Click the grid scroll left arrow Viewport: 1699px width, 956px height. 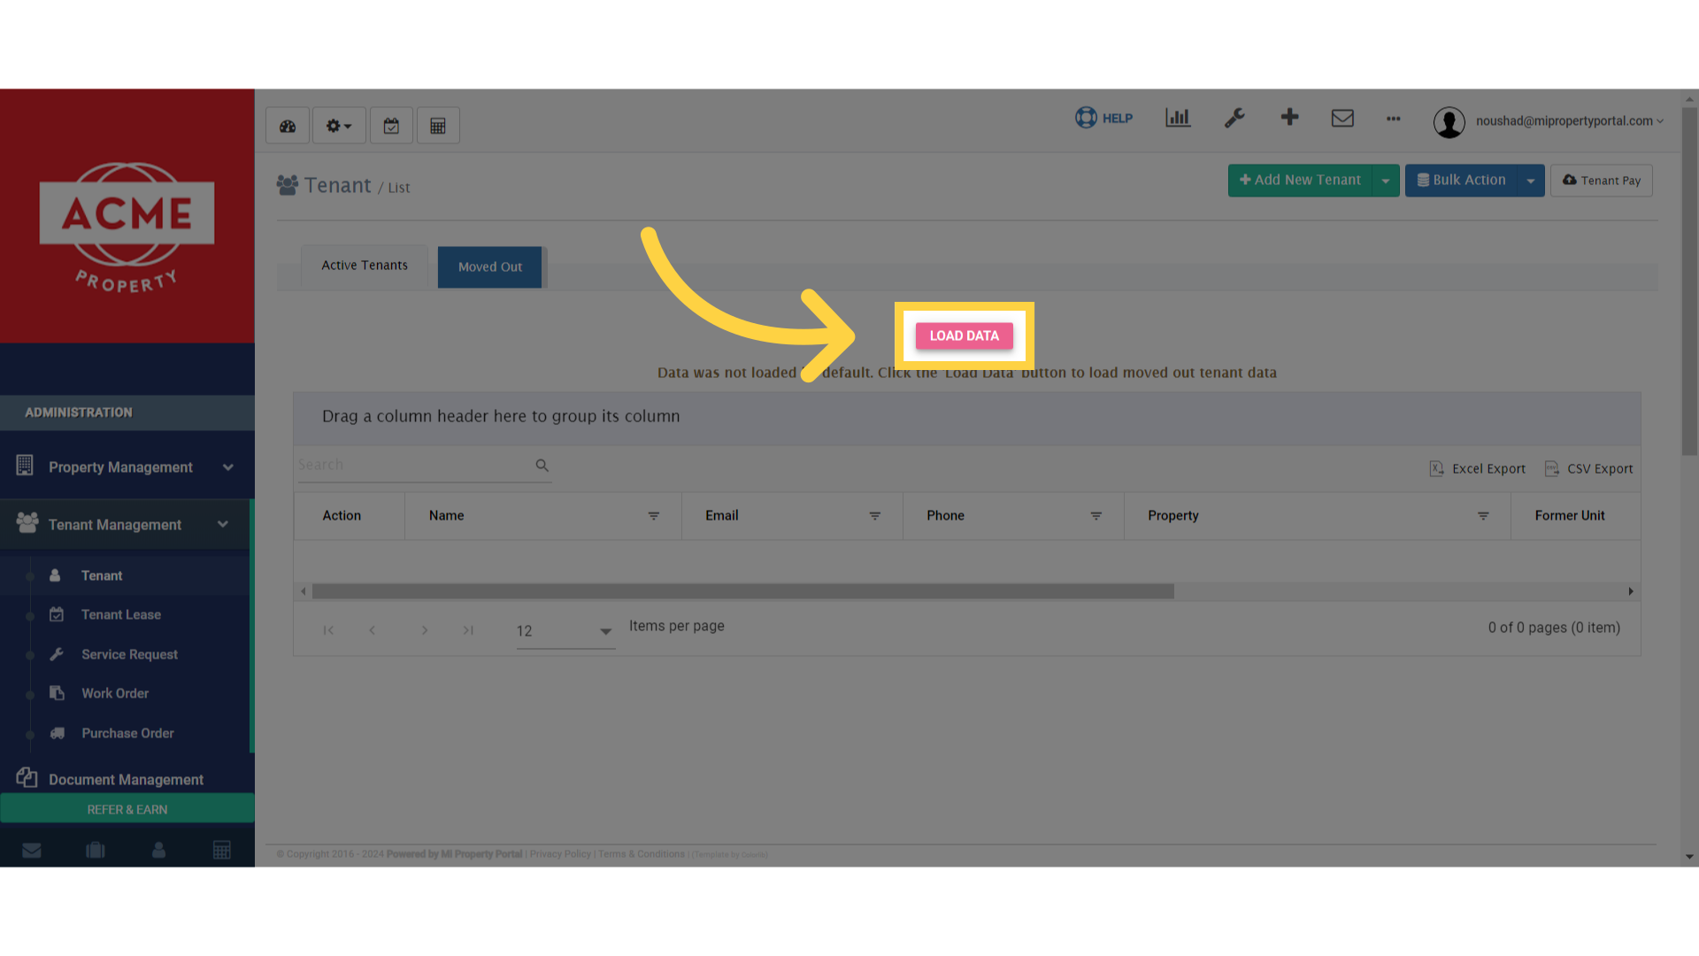(x=304, y=591)
